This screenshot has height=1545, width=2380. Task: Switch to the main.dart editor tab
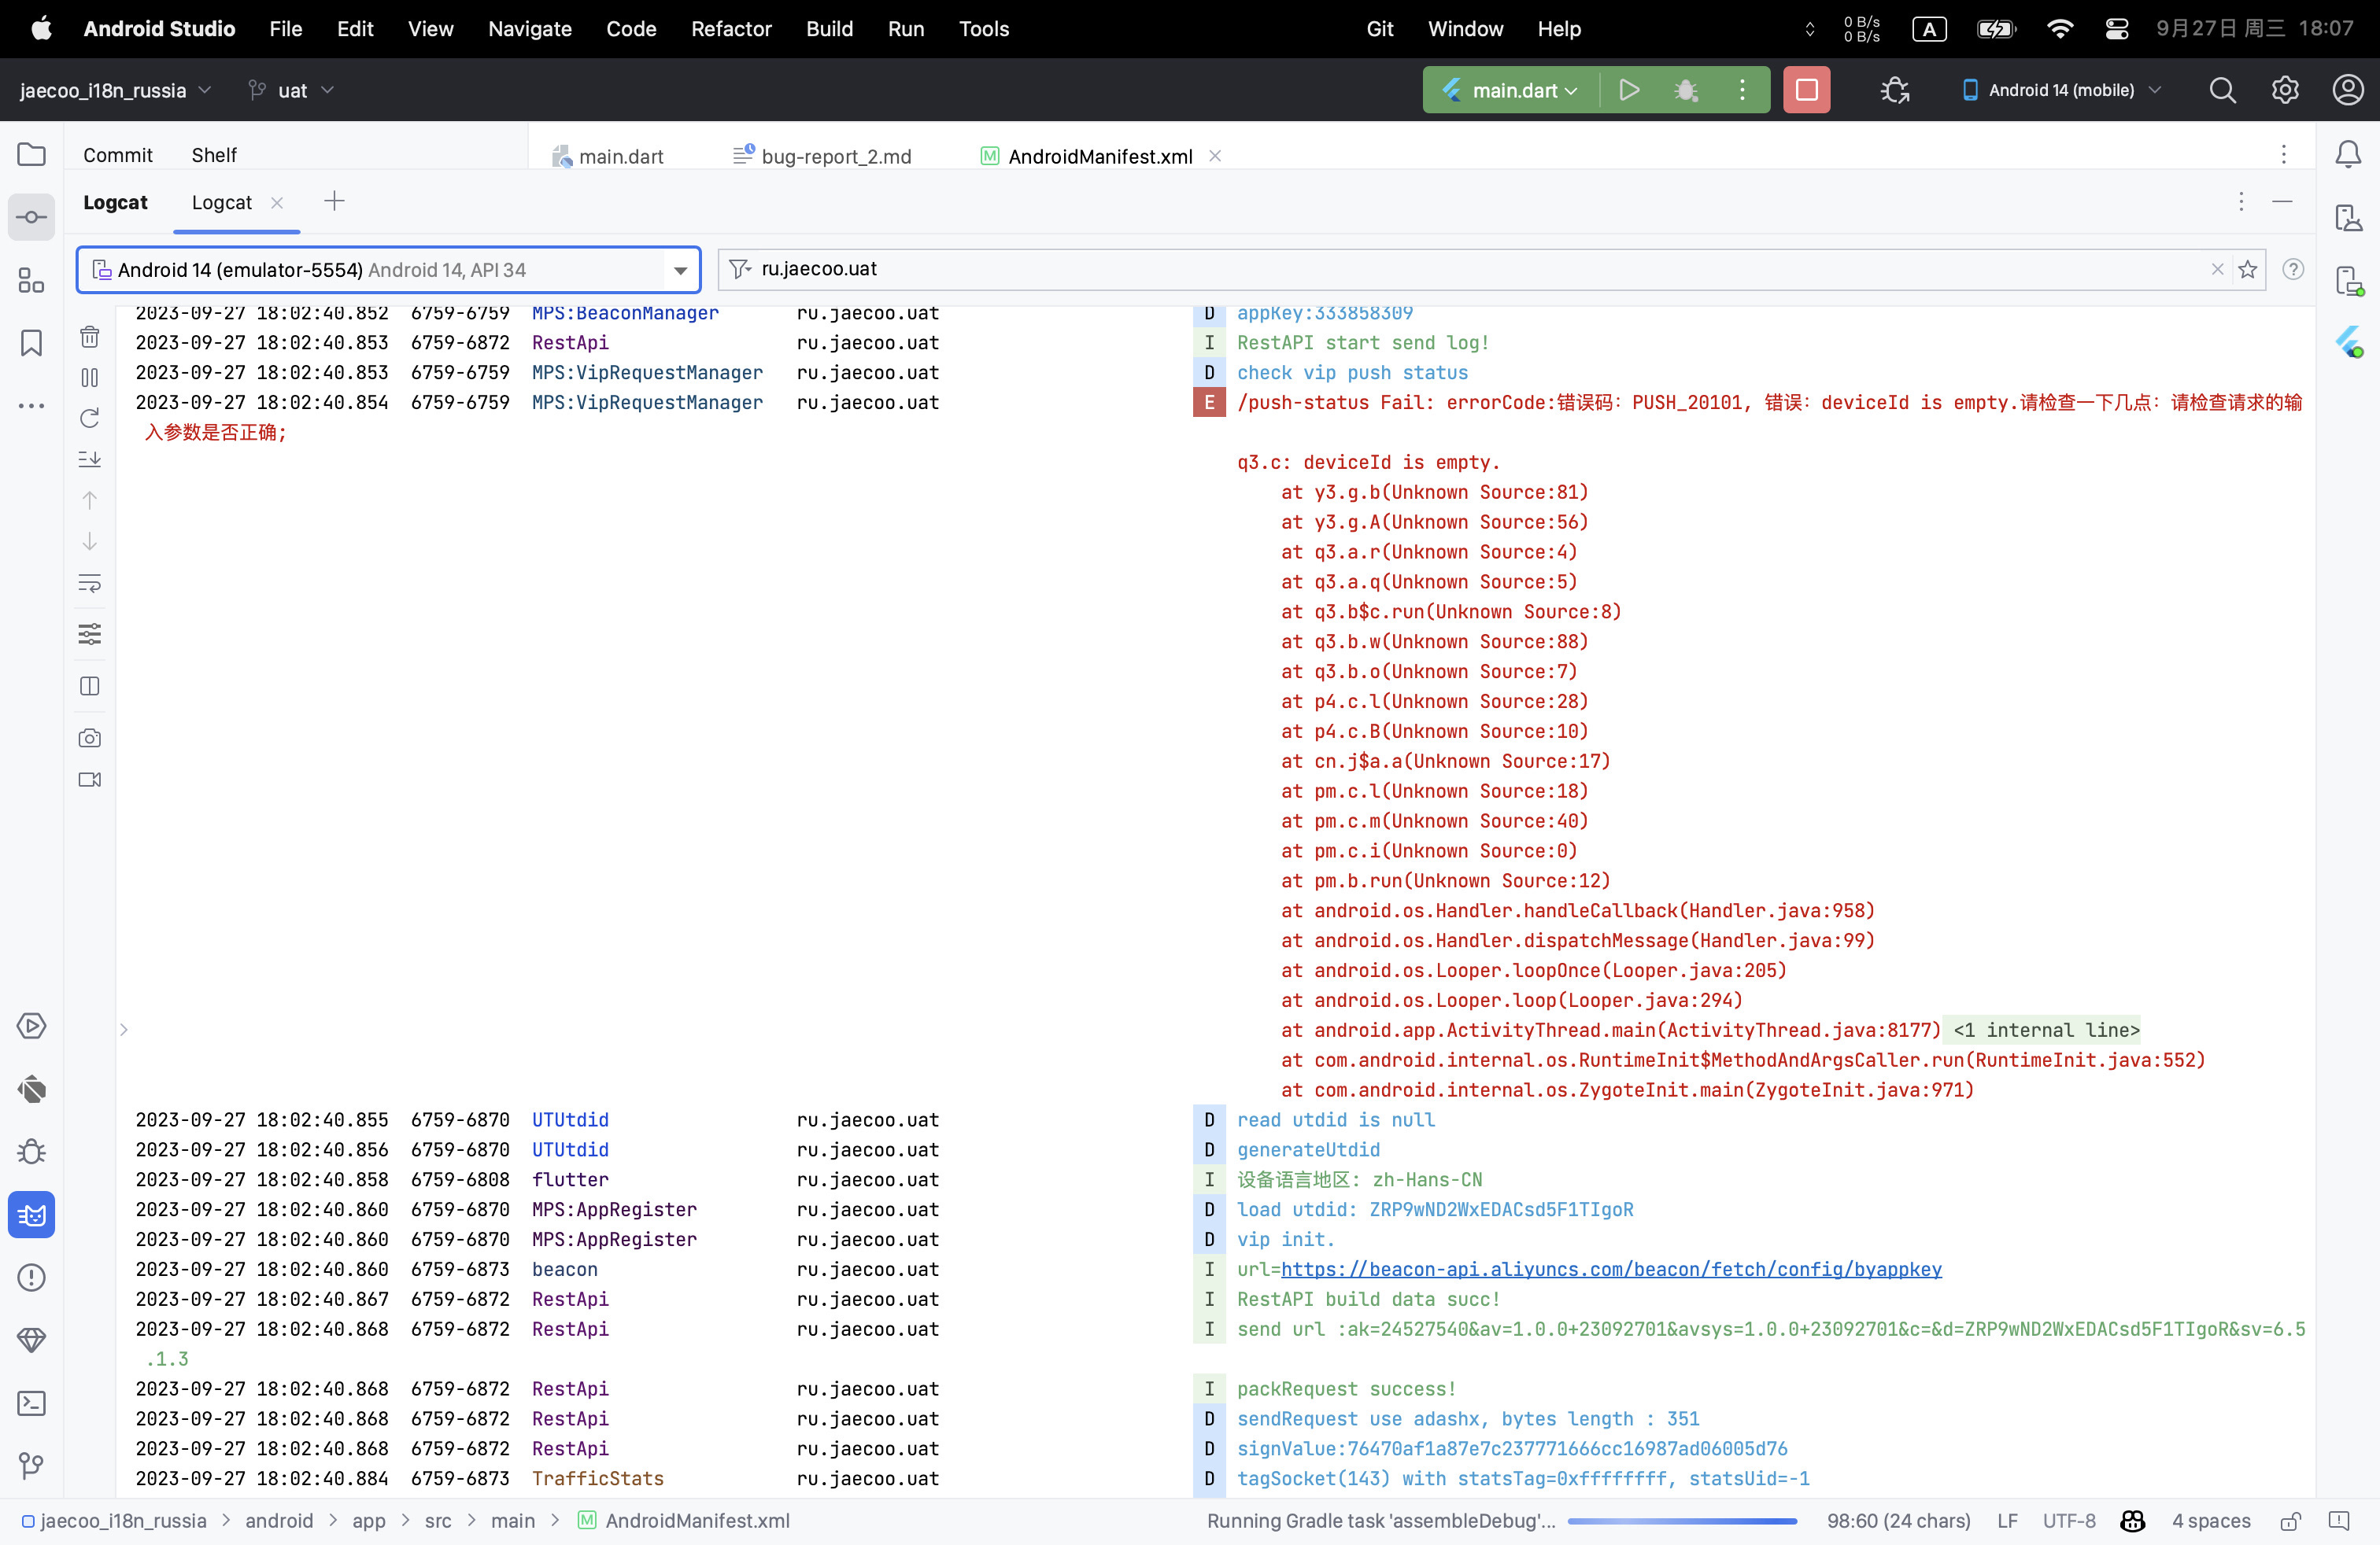tap(621, 154)
